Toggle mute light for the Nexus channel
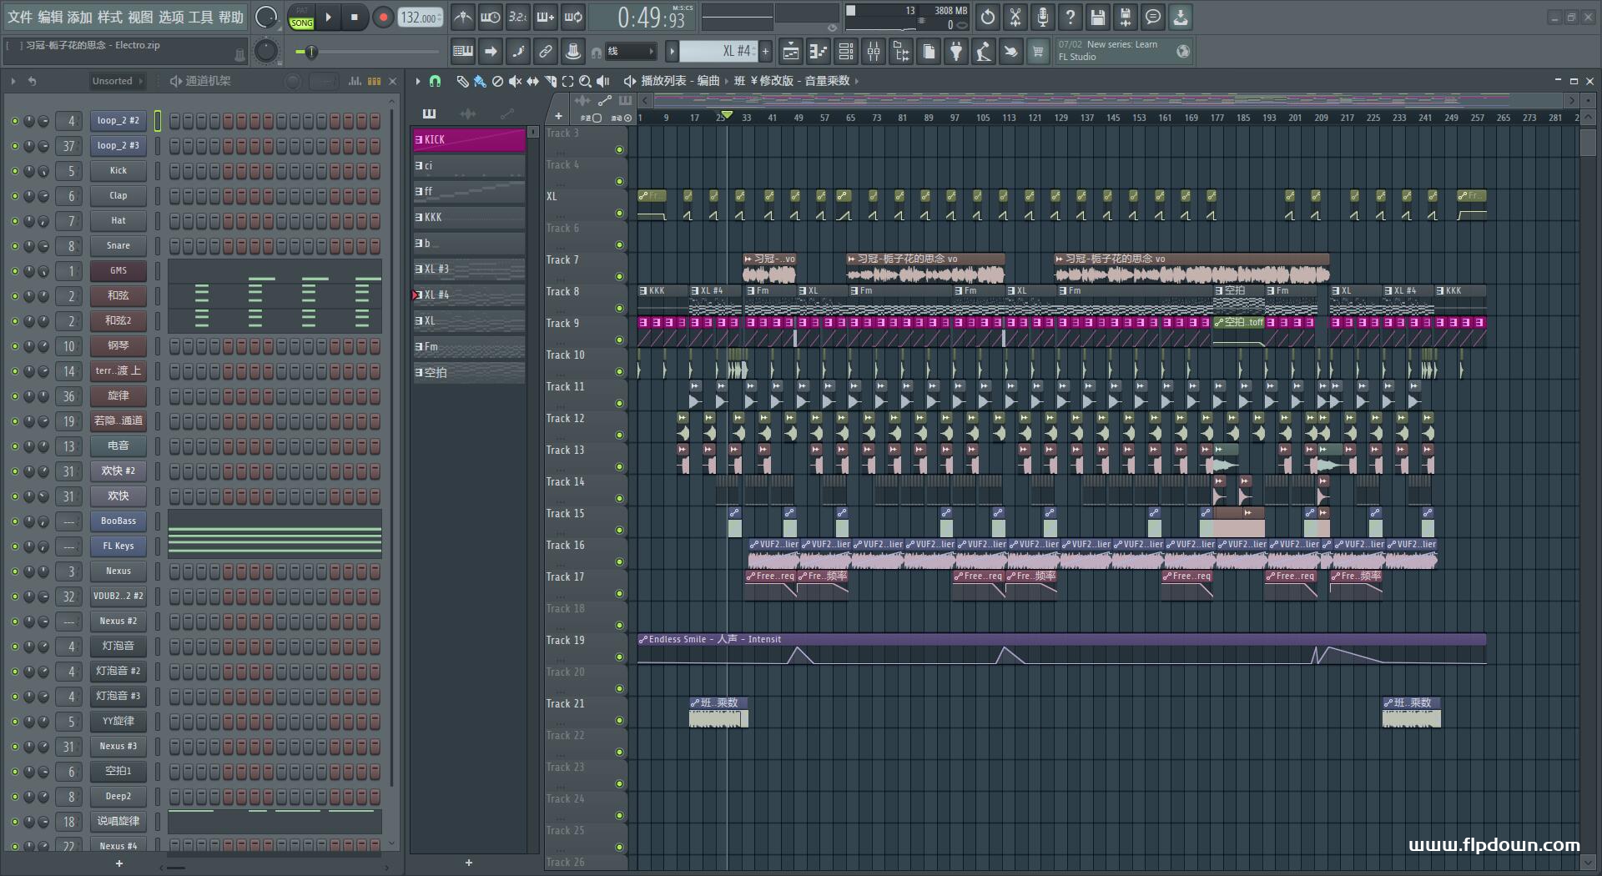The height and width of the screenshot is (876, 1602). point(14,571)
